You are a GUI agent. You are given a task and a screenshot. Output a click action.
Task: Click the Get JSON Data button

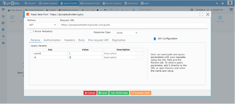click(x=119, y=93)
